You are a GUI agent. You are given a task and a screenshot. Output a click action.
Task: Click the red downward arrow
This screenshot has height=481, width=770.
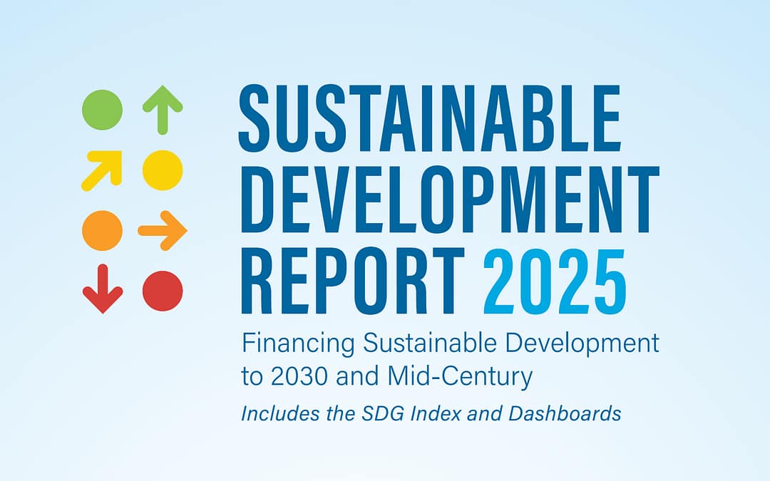coord(103,289)
